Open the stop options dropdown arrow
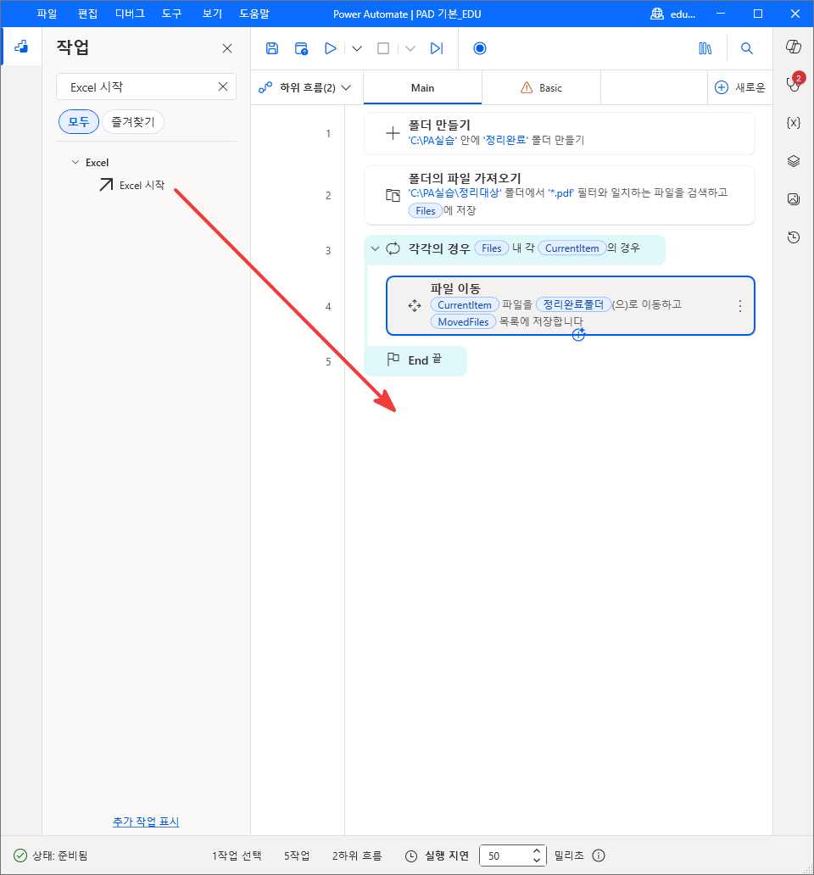 tap(410, 48)
